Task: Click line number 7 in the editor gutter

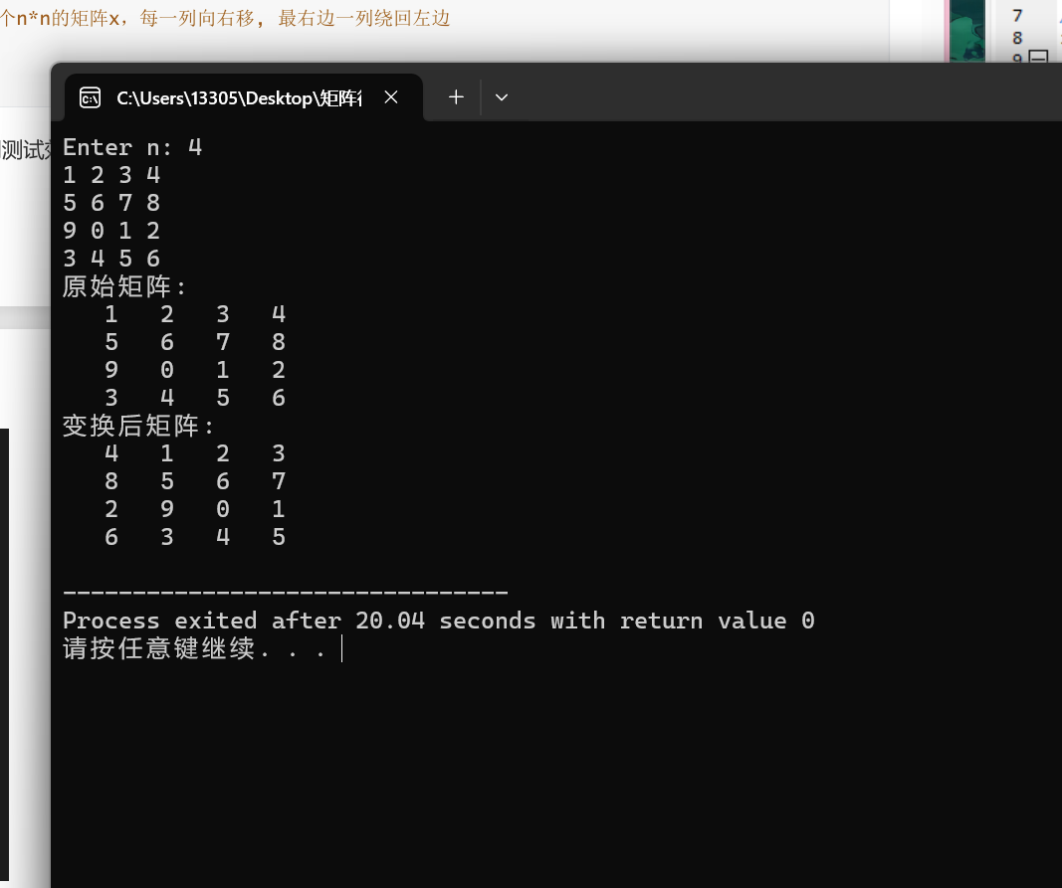Action: coord(1016,16)
